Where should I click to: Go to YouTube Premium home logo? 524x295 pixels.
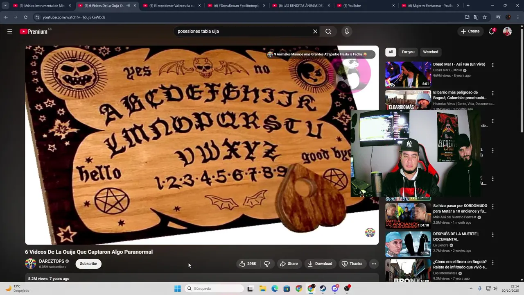(x=34, y=32)
